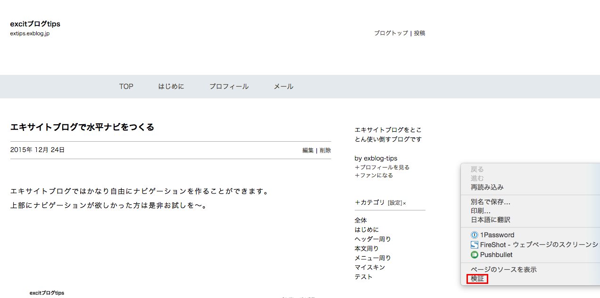Select the 全体 category

click(361, 220)
